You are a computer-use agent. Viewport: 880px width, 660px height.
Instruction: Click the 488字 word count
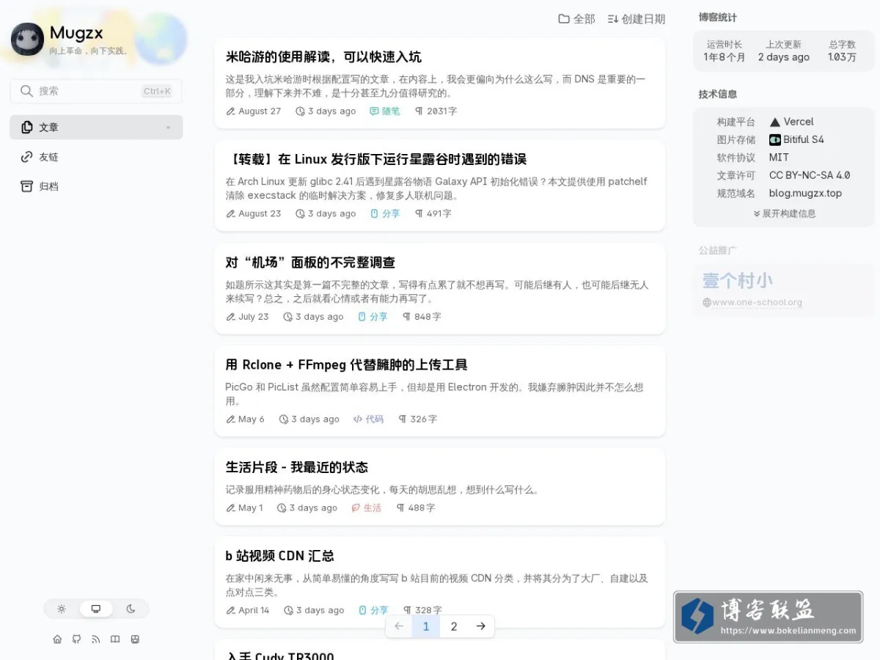tap(421, 507)
